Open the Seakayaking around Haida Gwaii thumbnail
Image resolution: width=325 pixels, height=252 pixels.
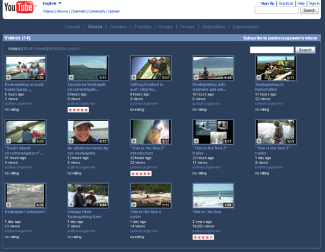coord(25,68)
